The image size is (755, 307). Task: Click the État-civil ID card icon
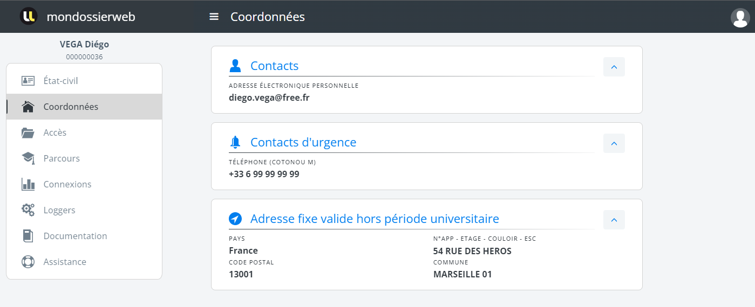click(x=28, y=81)
